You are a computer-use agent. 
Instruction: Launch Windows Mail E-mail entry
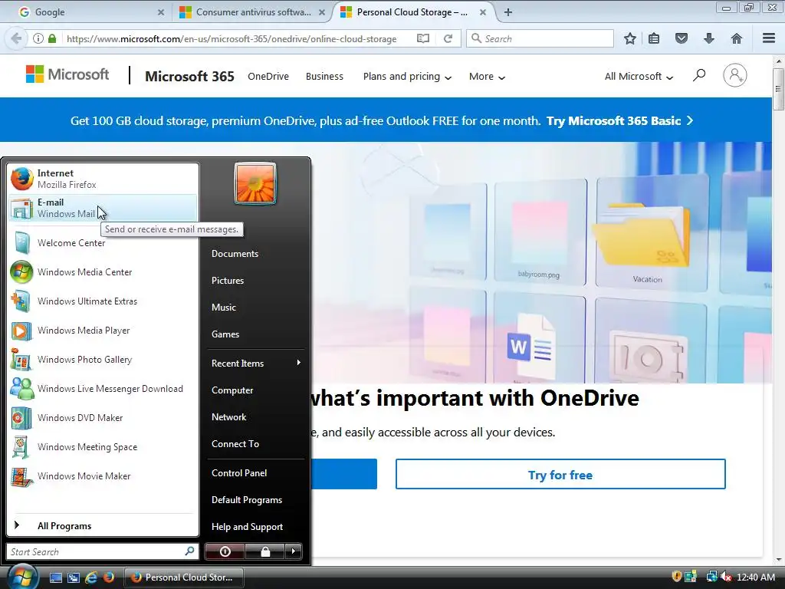[x=103, y=208]
